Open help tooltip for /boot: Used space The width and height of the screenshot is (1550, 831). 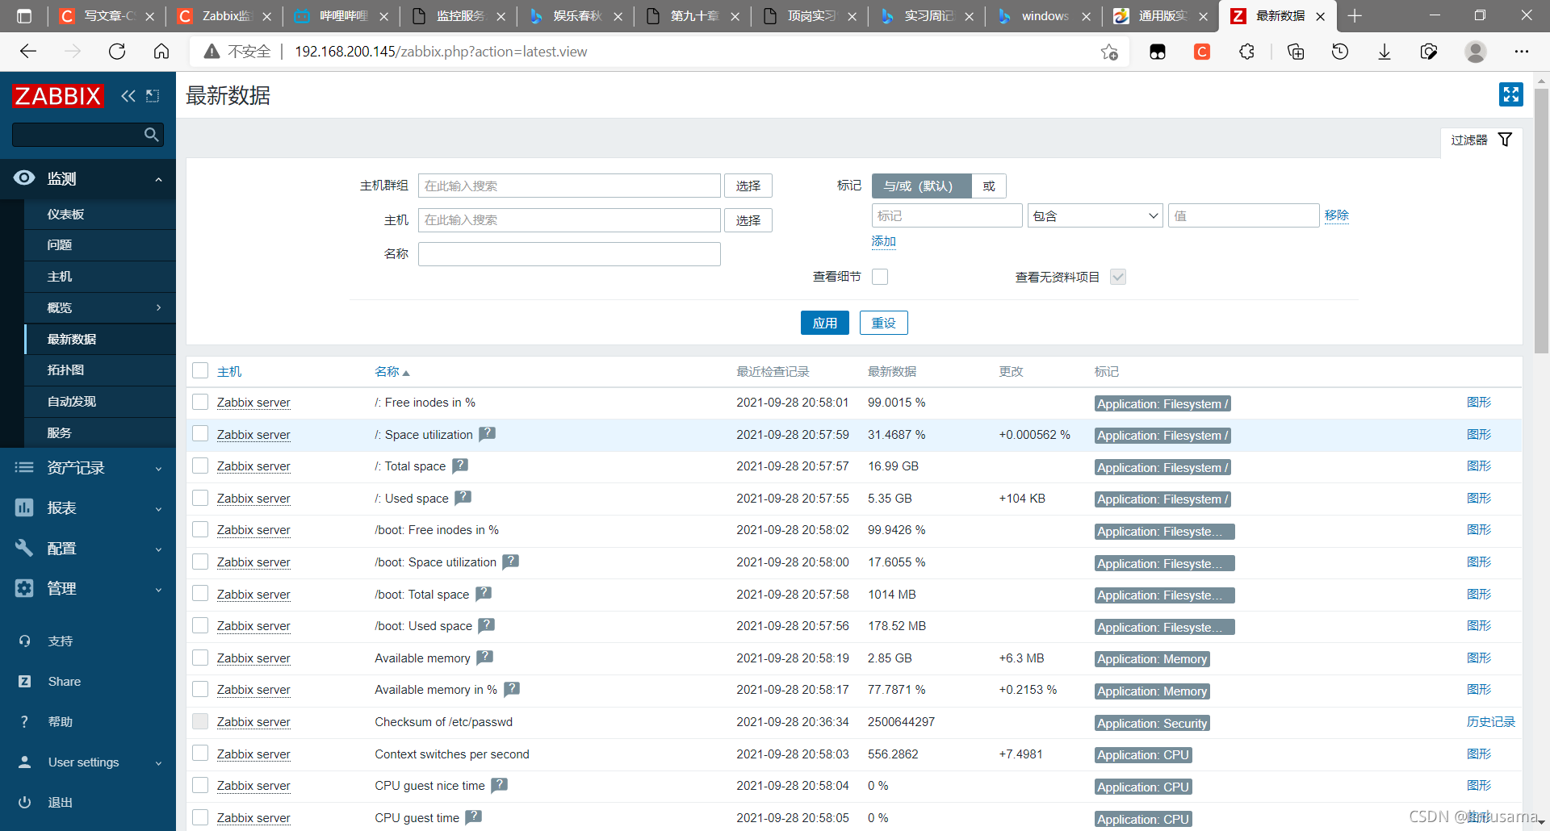486,625
